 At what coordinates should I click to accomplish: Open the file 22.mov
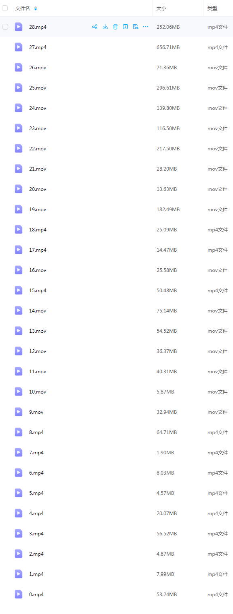pyautogui.click(x=38, y=149)
